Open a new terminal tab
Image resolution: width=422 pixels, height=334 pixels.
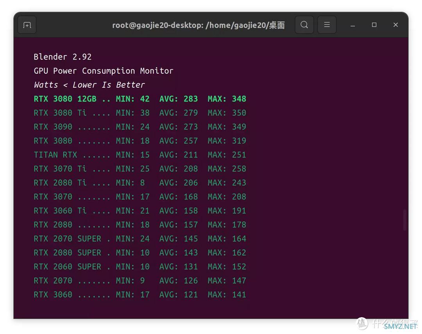click(x=27, y=25)
